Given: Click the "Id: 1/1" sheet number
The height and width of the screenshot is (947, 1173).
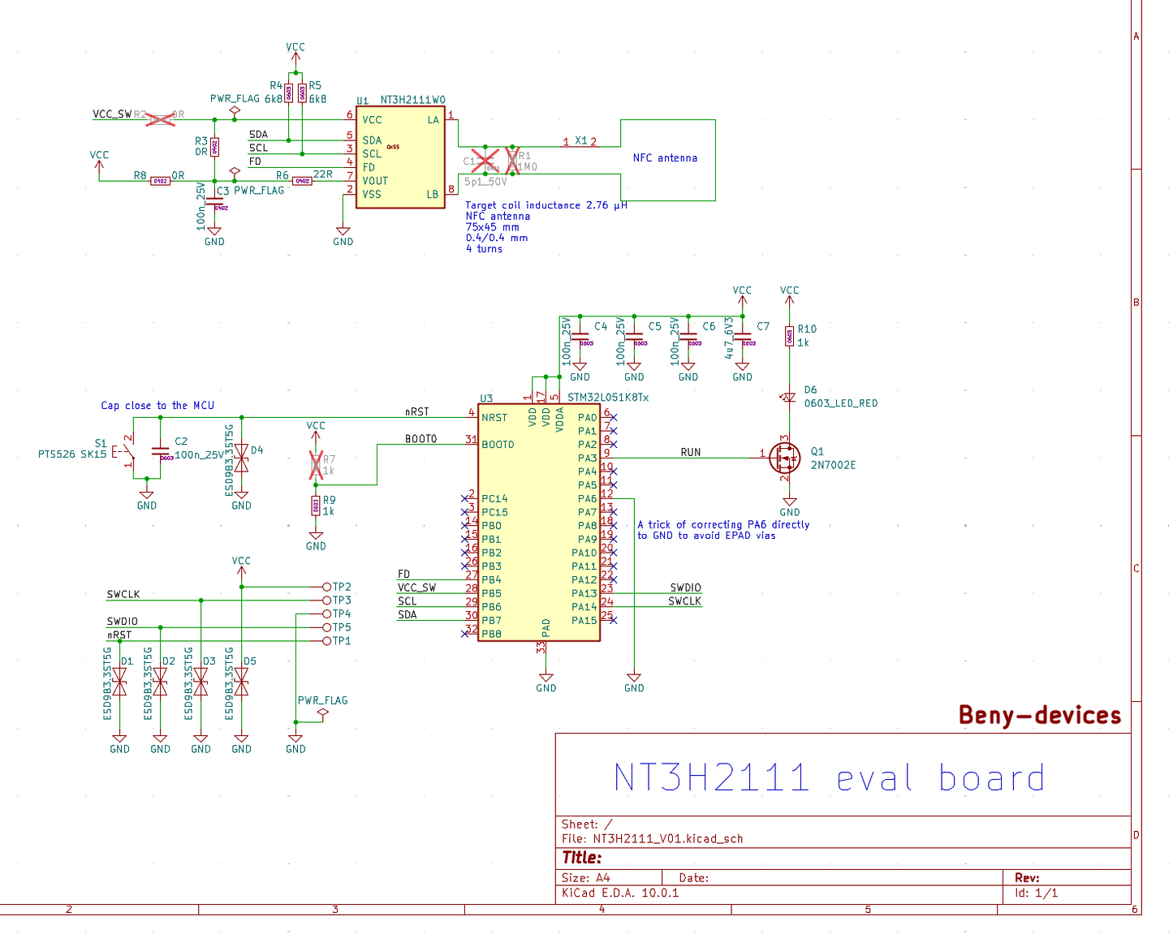Looking at the screenshot, I should (x=1037, y=893).
